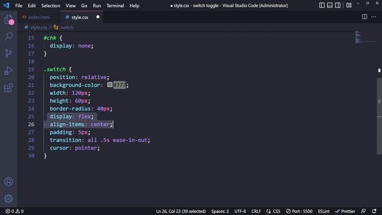Open the Source Control view
The image size is (382, 215).
pos(9,53)
